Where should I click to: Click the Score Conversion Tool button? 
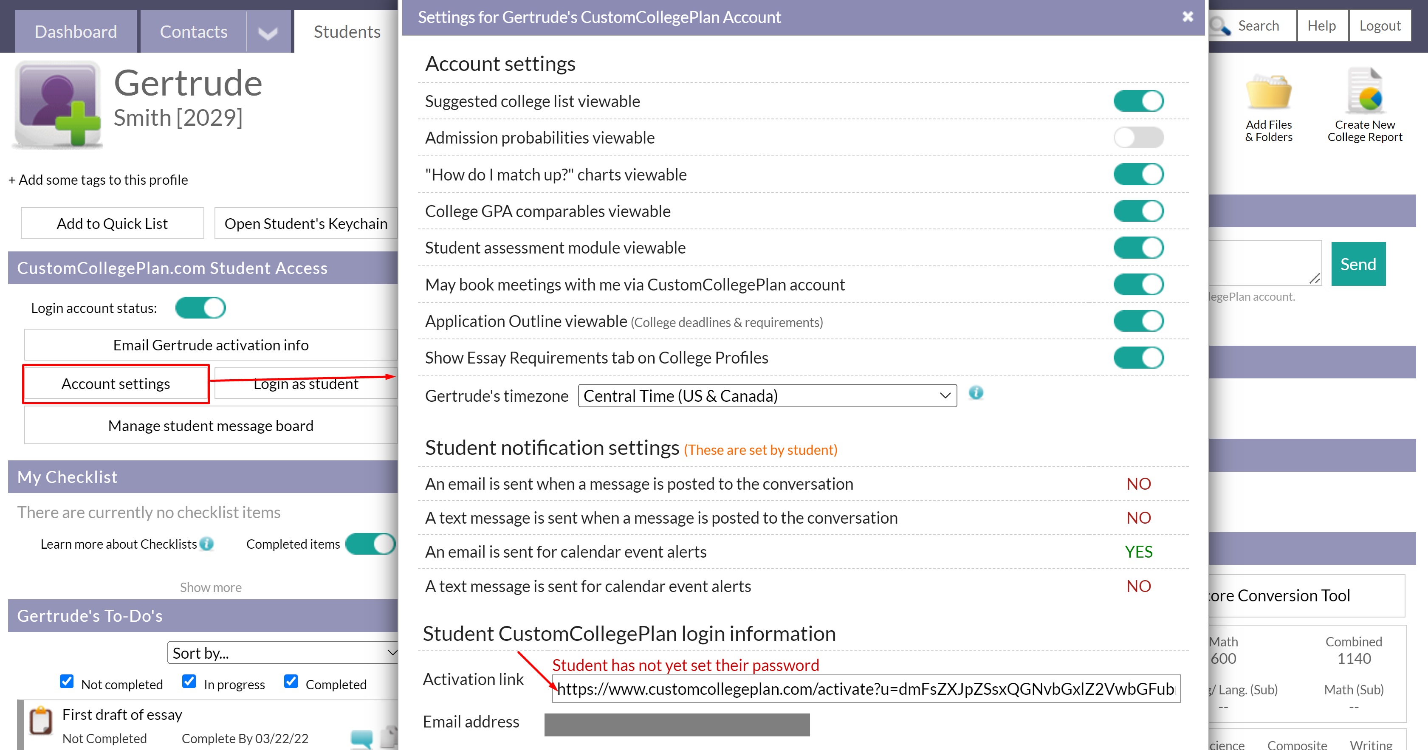tap(1307, 595)
